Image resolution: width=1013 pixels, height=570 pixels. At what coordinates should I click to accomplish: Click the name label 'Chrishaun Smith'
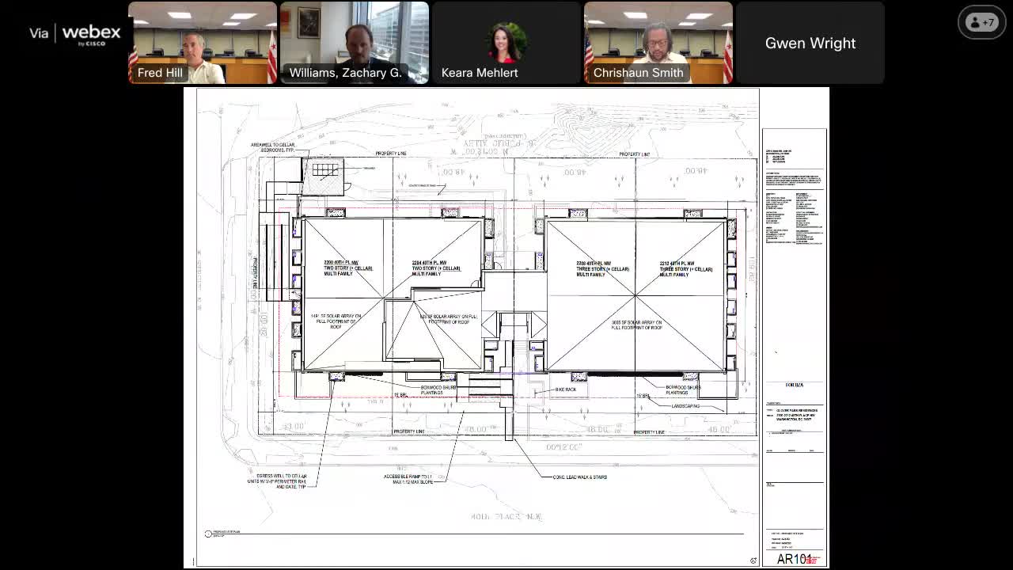point(638,73)
